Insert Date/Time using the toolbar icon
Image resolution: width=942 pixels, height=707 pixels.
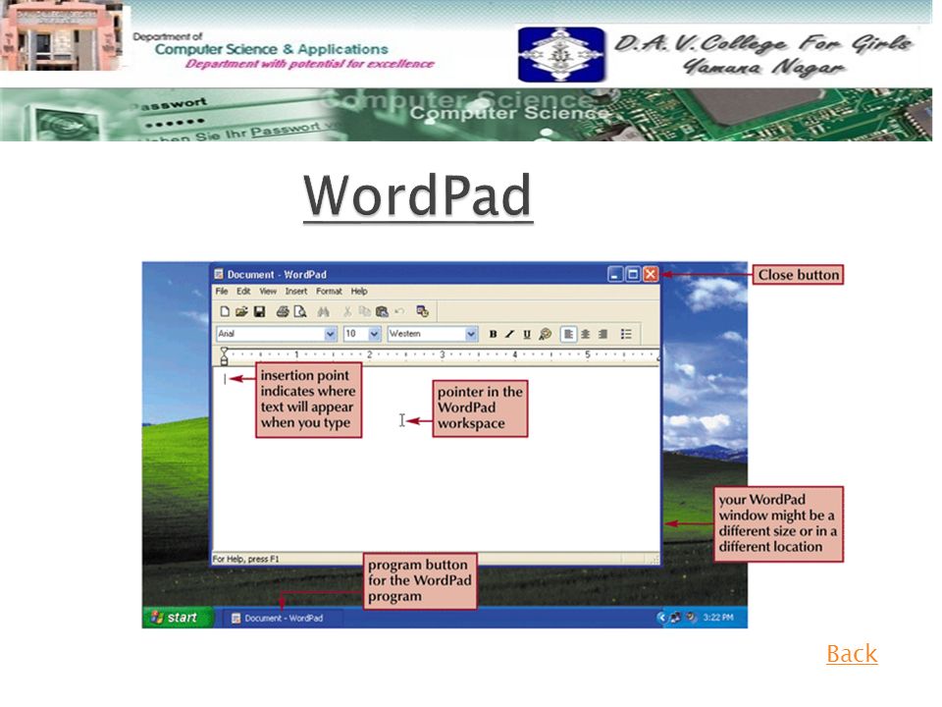422,311
